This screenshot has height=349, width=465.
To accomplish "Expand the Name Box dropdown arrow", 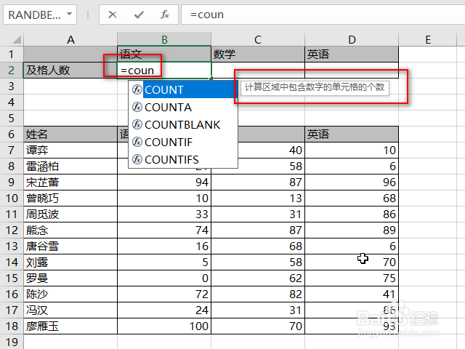I will pyautogui.click(x=70, y=14).
